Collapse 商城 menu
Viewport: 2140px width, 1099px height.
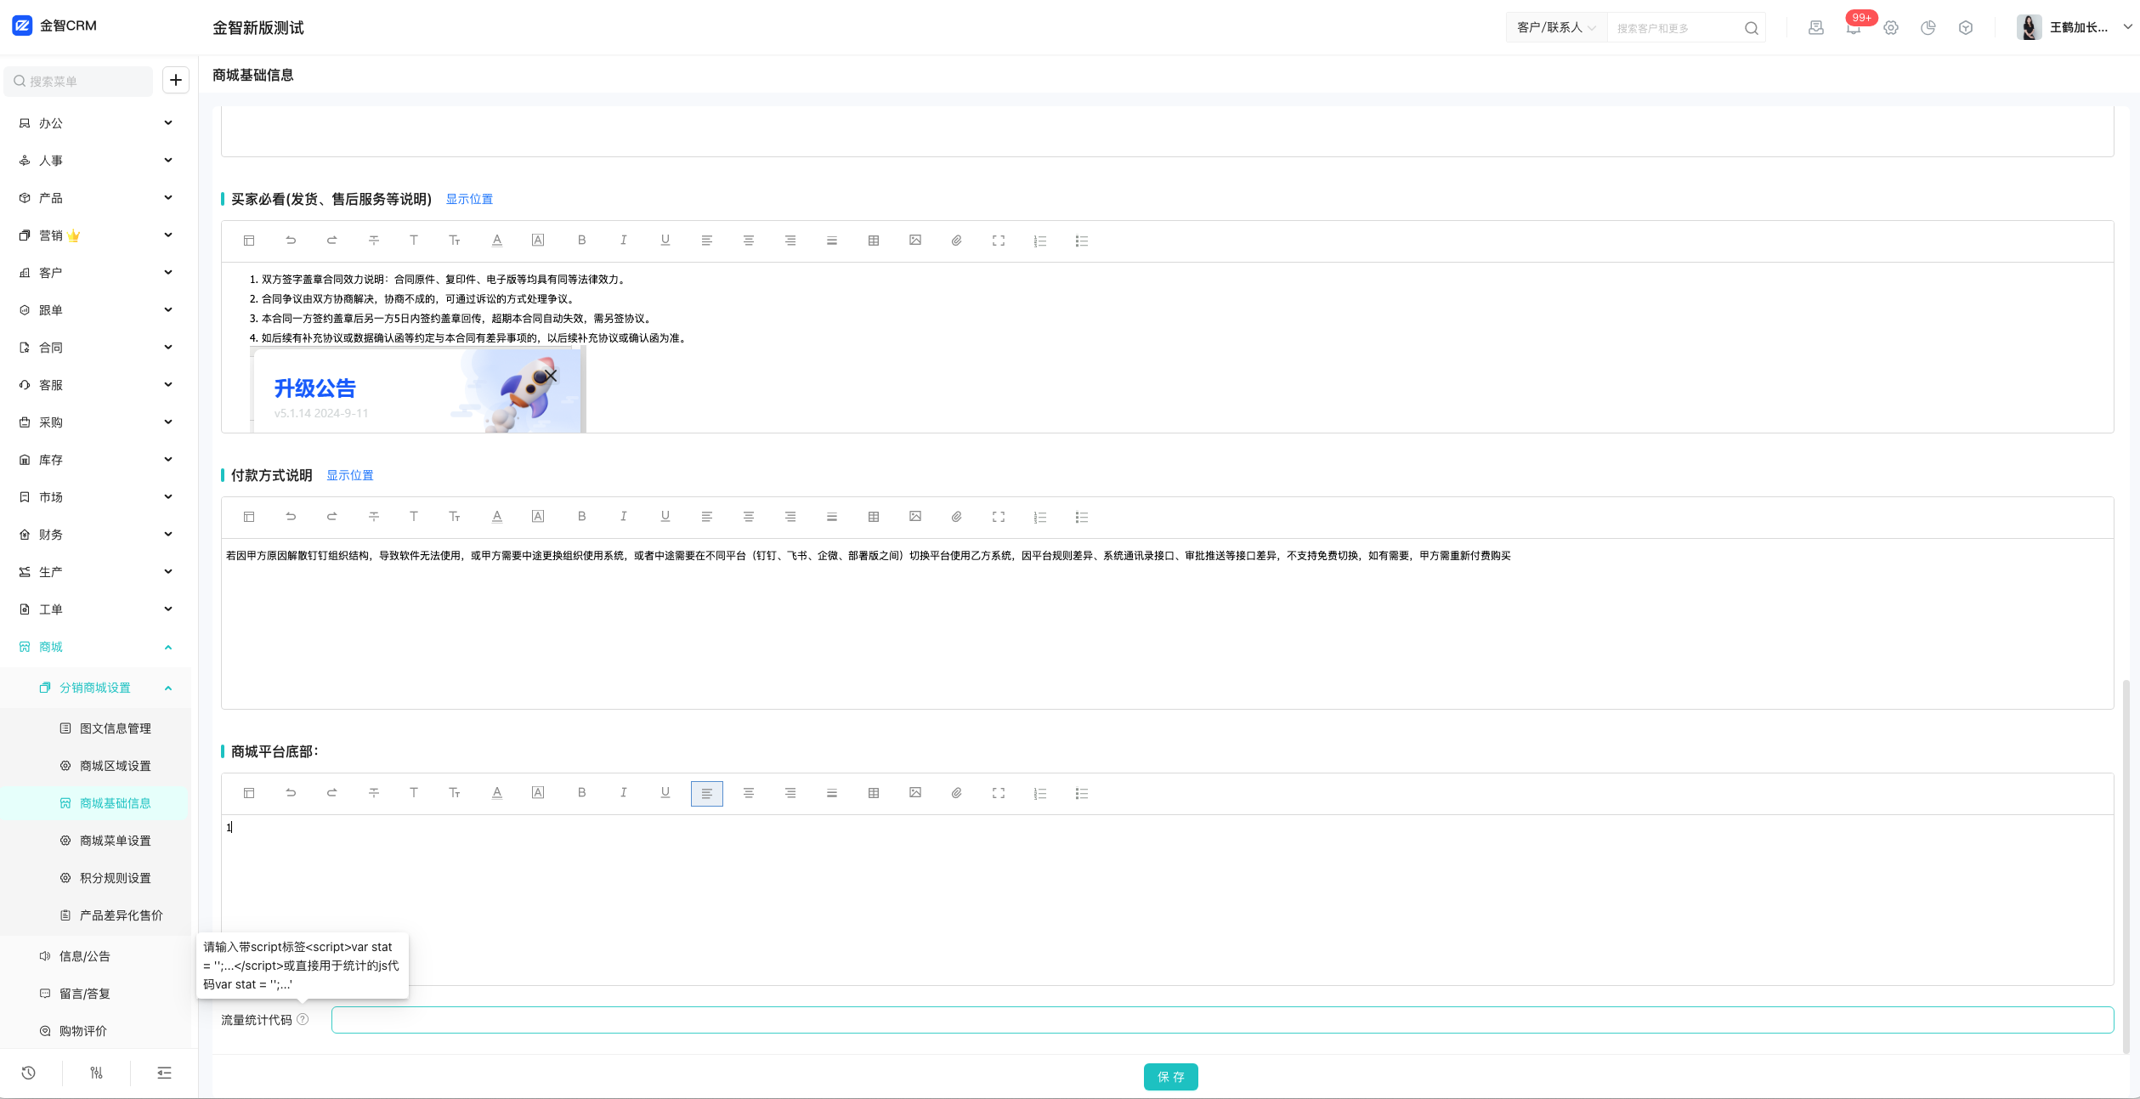(x=95, y=647)
